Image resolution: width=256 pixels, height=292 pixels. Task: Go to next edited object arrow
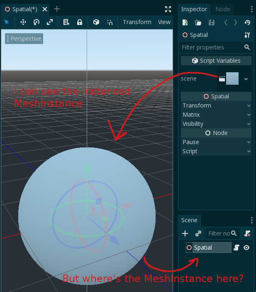pos(236,22)
